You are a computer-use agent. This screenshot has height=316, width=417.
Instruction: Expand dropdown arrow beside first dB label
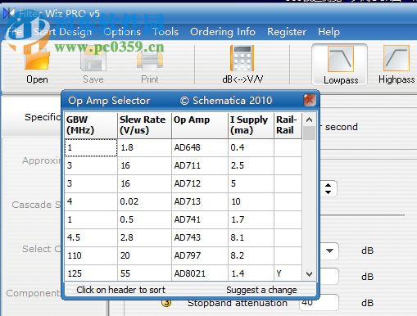pyautogui.click(x=329, y=251)
